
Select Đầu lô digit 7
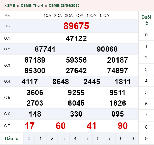pos(110,138)
